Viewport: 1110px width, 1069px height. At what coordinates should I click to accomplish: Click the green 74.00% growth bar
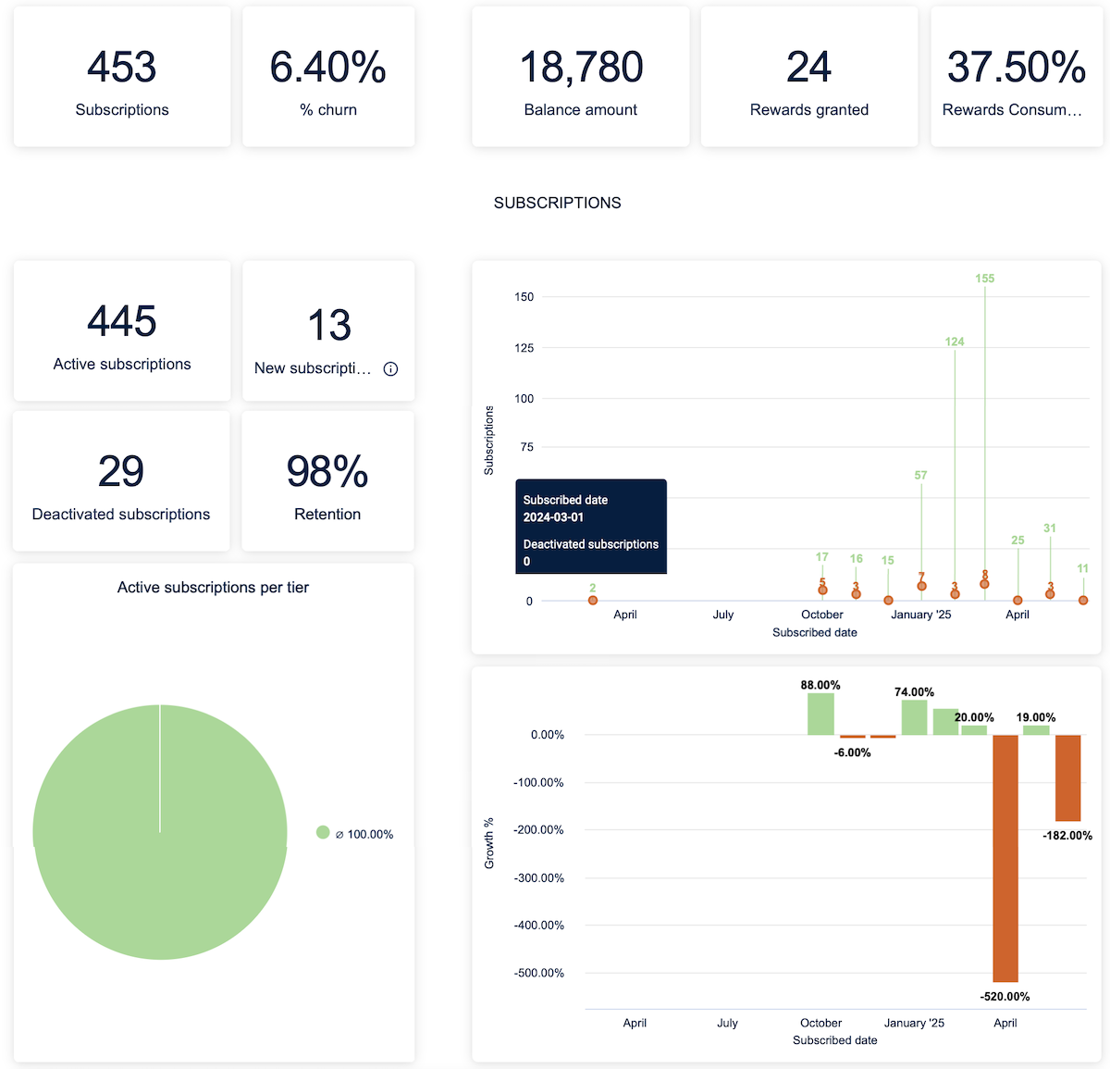(914, 717)
